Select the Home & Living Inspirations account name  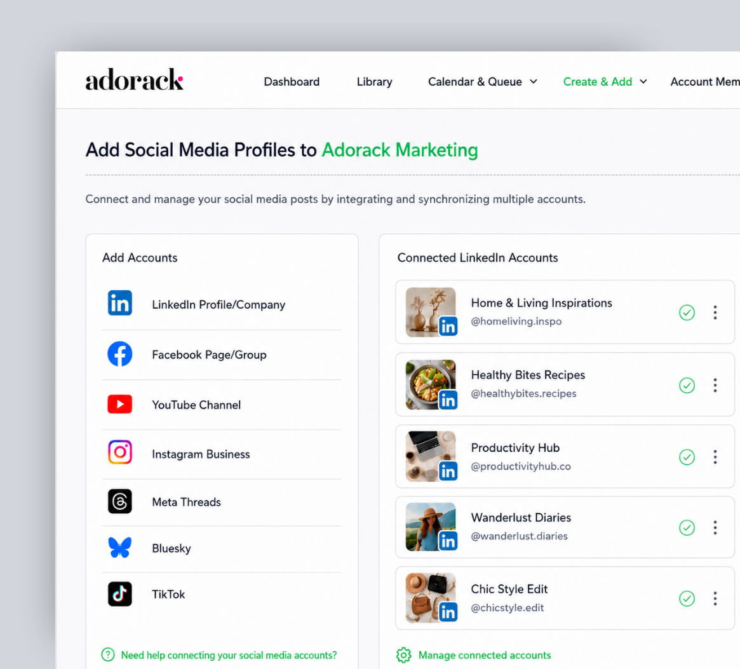541,302
